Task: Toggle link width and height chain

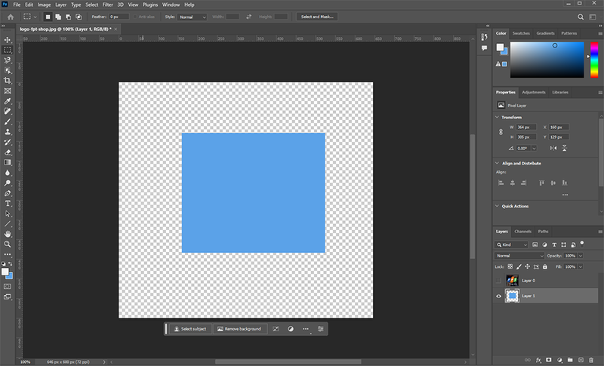Action: [x=501, y=132]
